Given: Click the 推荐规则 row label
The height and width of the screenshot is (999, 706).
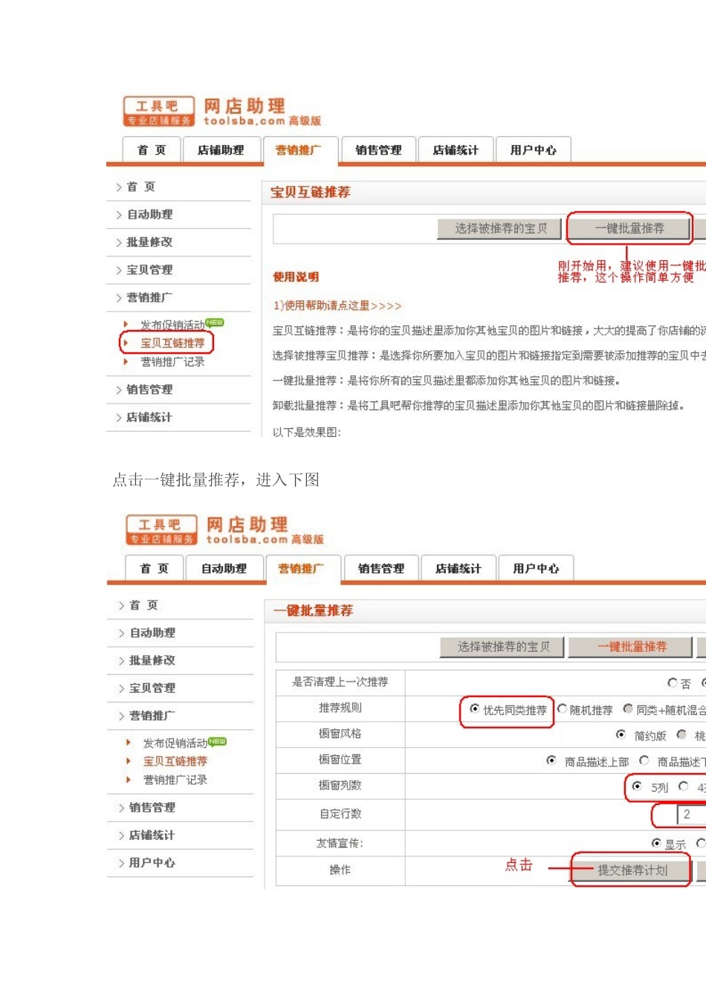Looking at the screenshot, I should pyautogui.click(x=340, y=708).
